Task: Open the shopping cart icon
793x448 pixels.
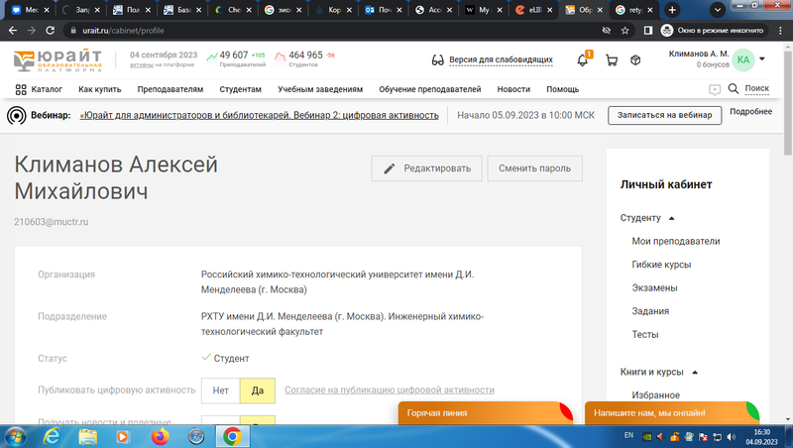Action: pos(611,59)
